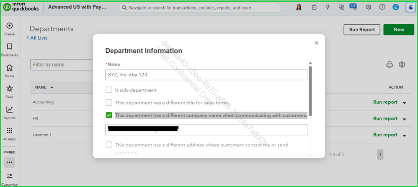Go to Home in the sidebar

9,71
